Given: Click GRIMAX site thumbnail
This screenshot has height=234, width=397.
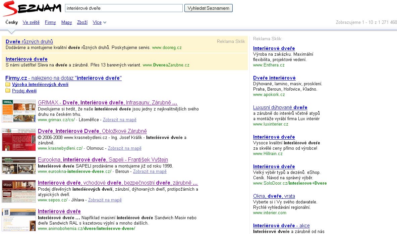Looking at the screenshot, I should 19,111.
